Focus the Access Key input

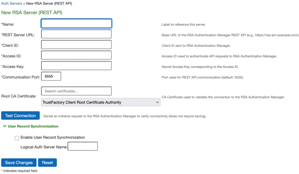[76, 66]
